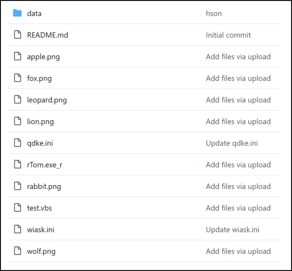The image size is (292, 271).
Task: Click the README.md file icon
Action: [18, 35]
